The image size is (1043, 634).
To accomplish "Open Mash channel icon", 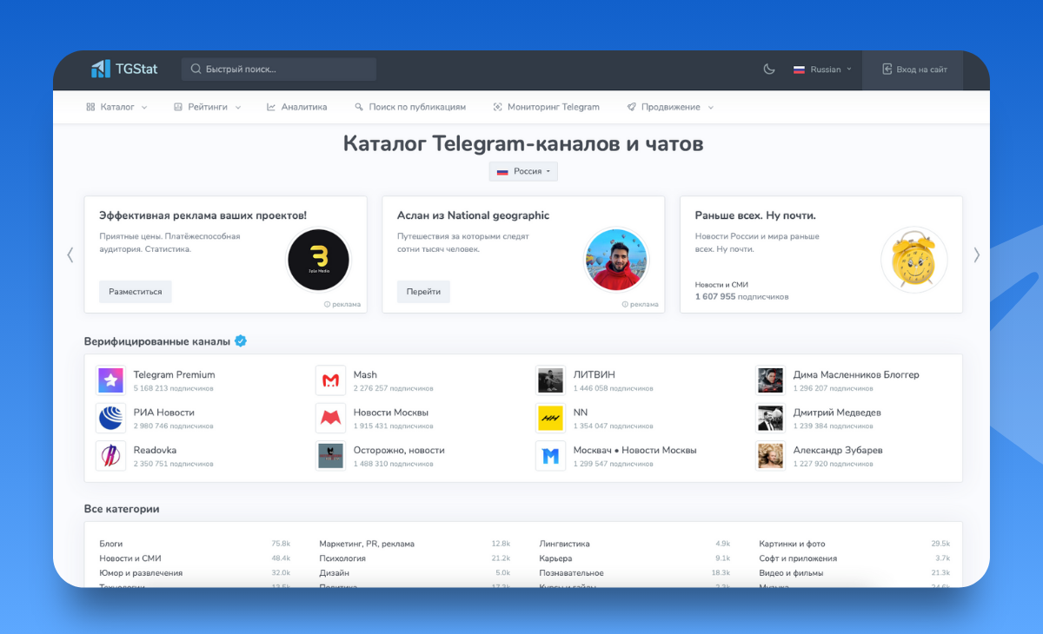I will point(331,380).
